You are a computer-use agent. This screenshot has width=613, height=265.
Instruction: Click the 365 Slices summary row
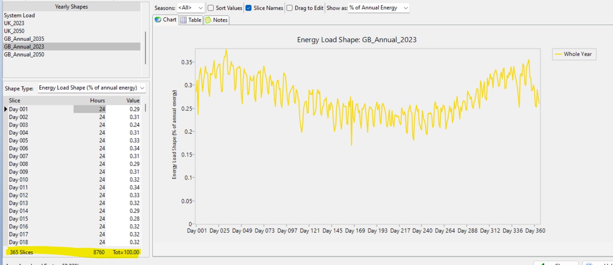(x=73, y=252)
